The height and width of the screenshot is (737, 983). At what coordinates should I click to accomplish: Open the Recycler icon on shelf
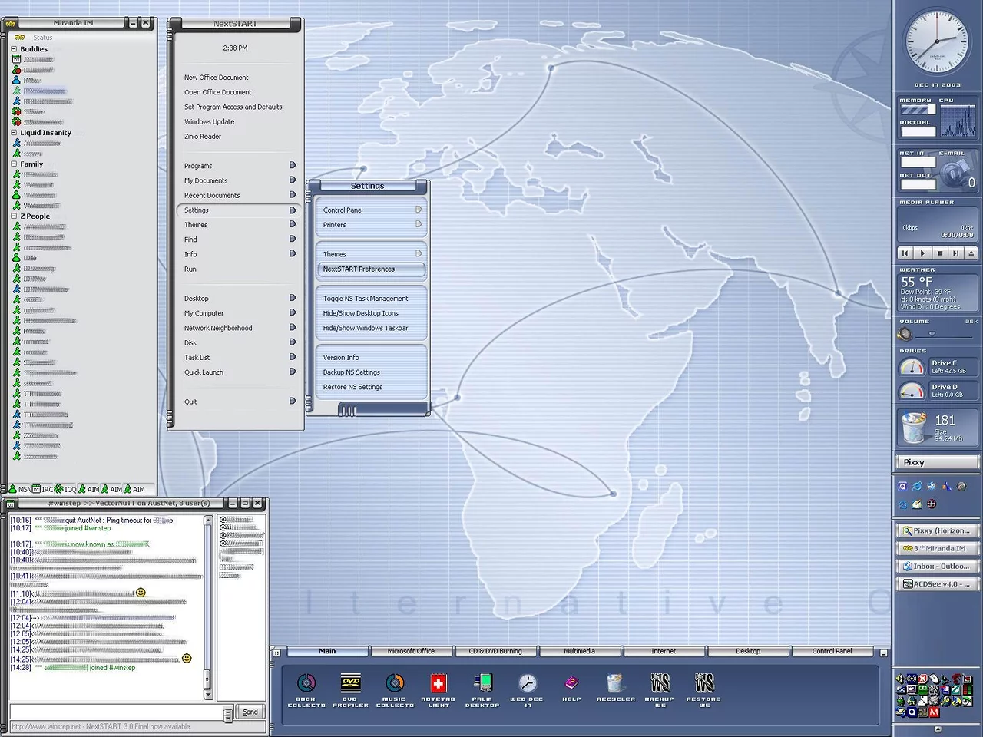tap(615, 683)
